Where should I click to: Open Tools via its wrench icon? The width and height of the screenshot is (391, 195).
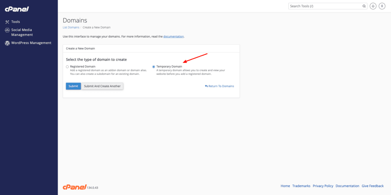[x=7, y=22]
